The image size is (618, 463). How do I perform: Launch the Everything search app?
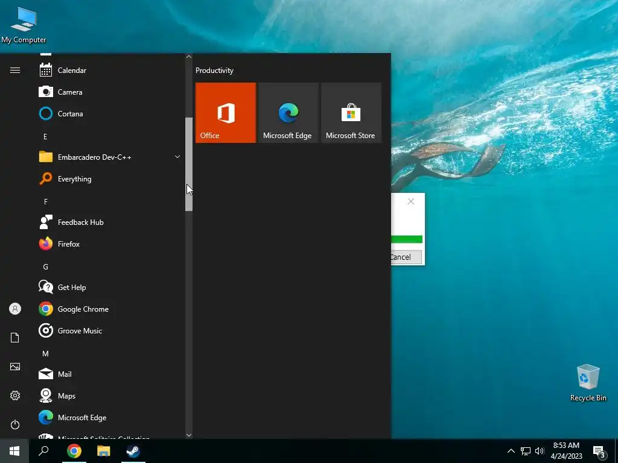110,178
